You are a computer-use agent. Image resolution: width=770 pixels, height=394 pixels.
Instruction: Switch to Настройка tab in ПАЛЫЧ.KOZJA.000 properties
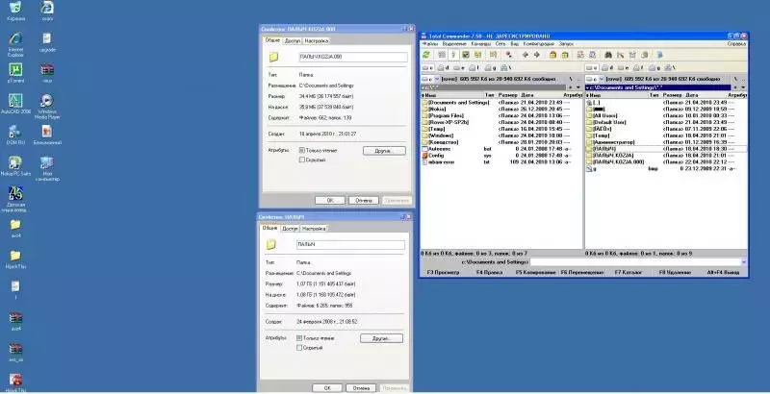(316, 40)
